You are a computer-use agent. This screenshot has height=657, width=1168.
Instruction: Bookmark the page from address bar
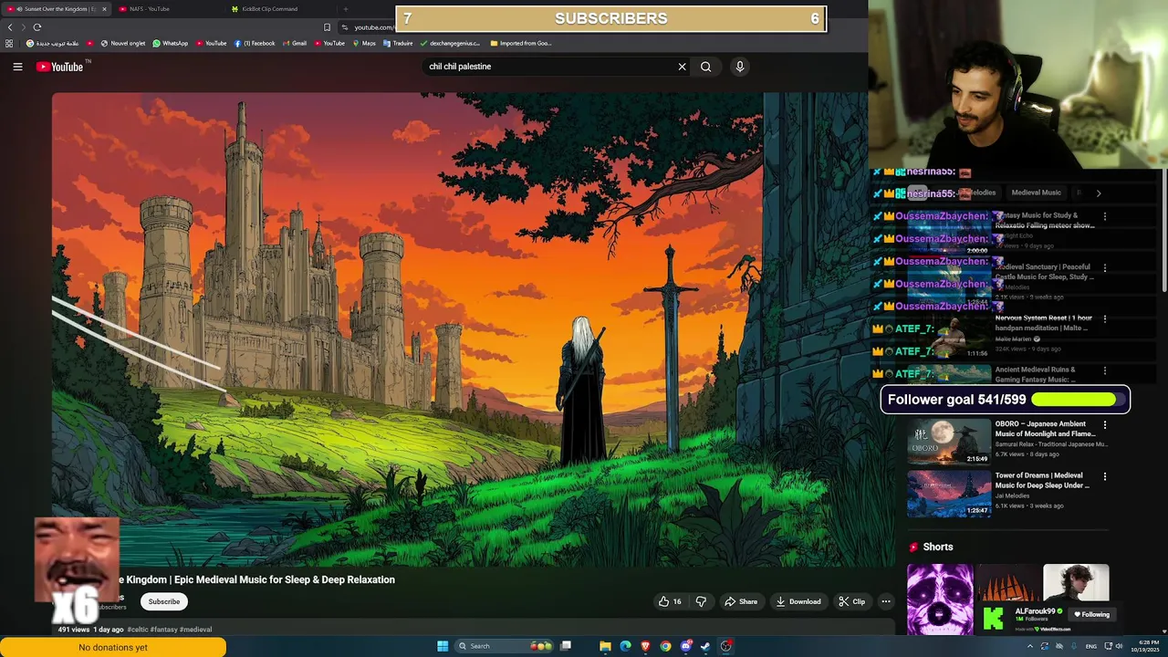tap(328, 27)
